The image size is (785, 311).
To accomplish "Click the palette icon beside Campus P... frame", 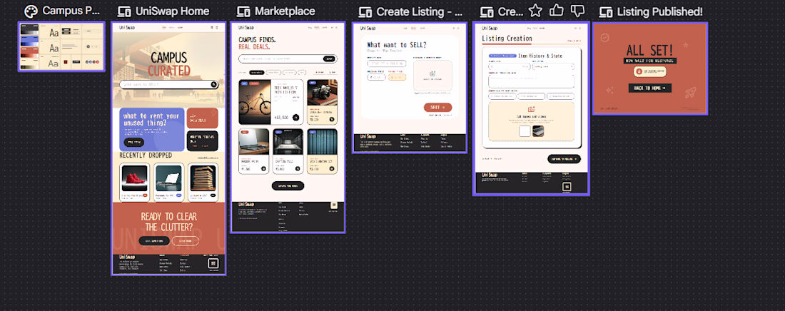I will [31, 11].
